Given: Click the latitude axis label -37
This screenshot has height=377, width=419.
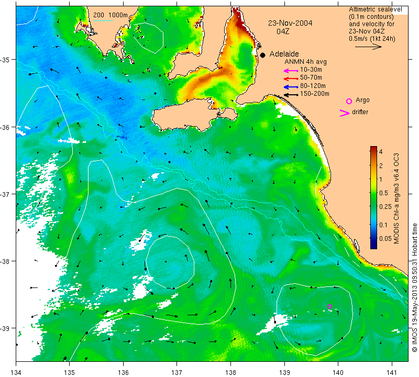Looking at the screenshot, I should [x=5, y=194].
